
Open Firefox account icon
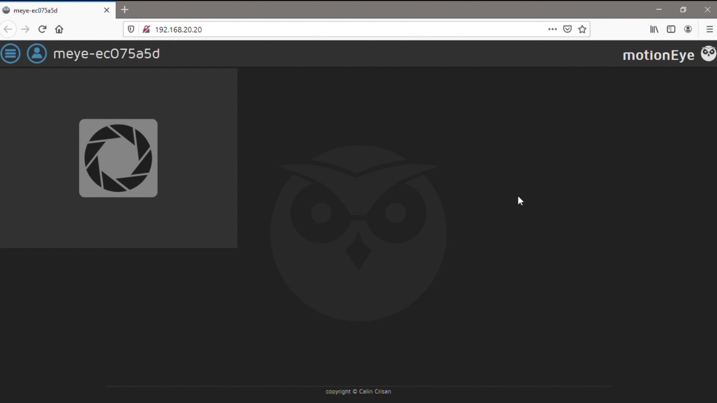tap(688, 29)
